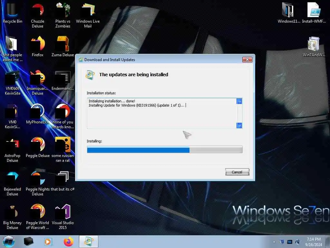330x248 pixels.
Task: Click the security shield tray icon
Action: point(282,242)
